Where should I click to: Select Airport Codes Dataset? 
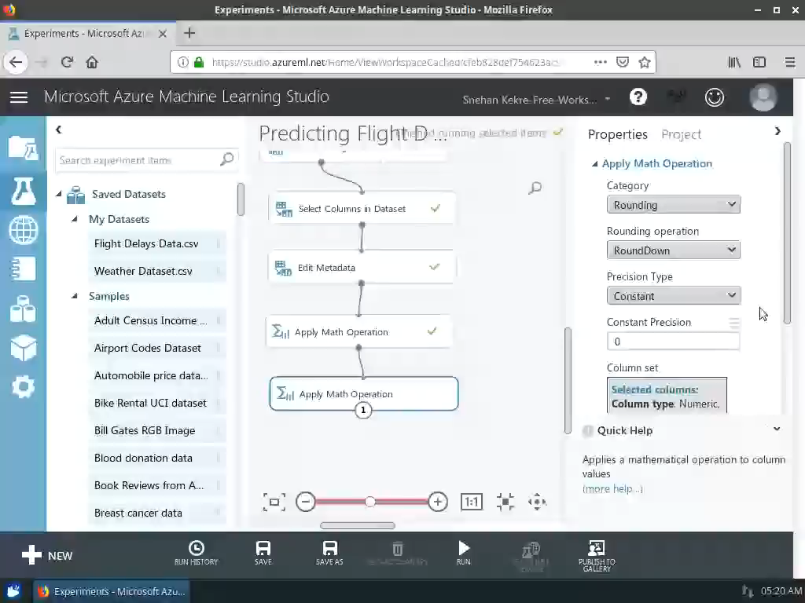[x=156, y=348]
